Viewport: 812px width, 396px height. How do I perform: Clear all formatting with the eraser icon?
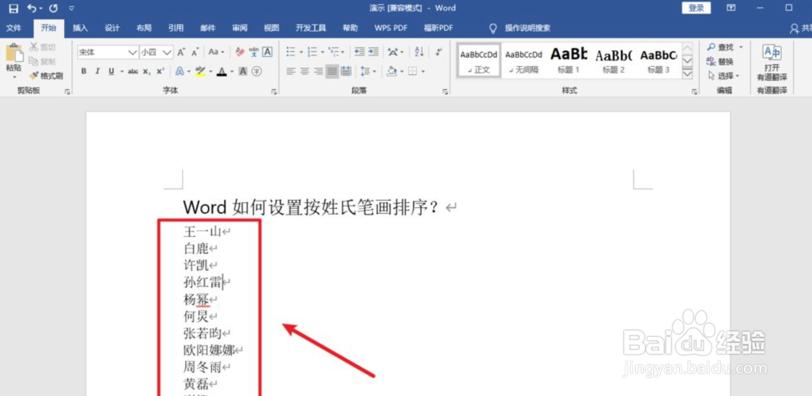(239, 52)
